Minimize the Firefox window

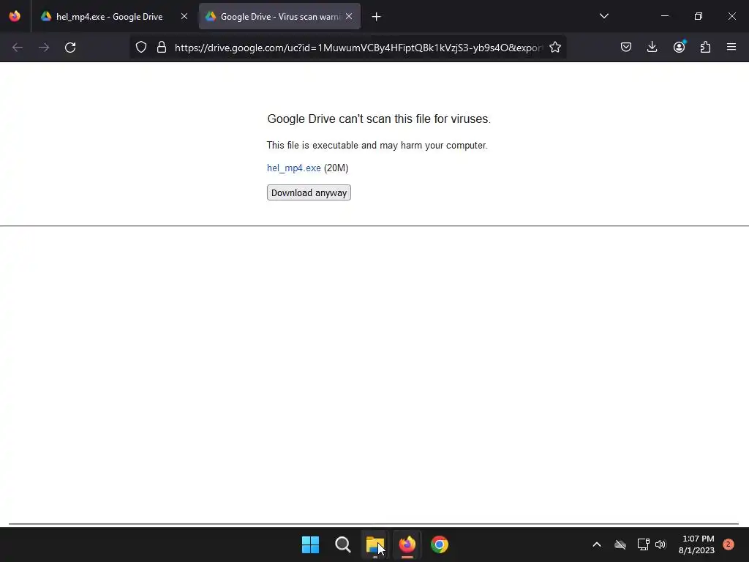click(x=665, y=16)
